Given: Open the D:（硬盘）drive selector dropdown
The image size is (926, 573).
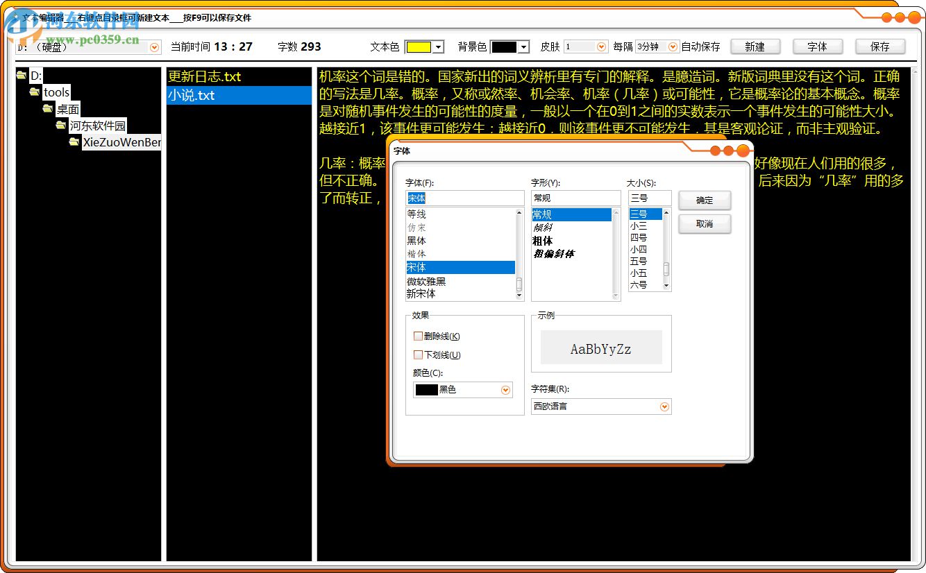Looking at the screenshot, I should [x=154, y=46].
